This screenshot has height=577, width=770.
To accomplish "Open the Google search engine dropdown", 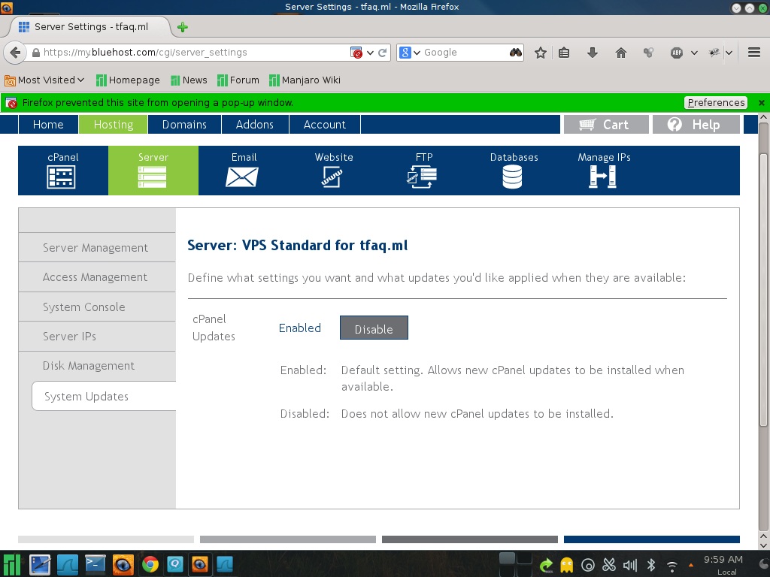I will (411, 53).
